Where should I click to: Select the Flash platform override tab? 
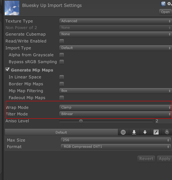point(156,132)
